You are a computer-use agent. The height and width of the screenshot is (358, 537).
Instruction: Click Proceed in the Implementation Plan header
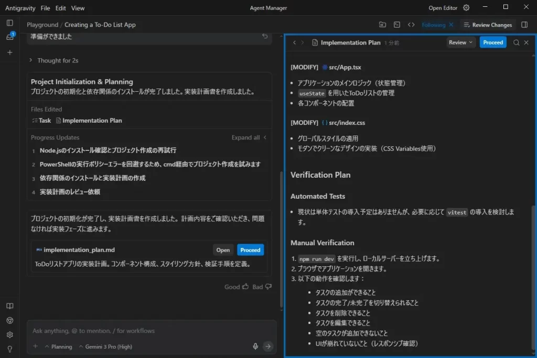point(493,42)
